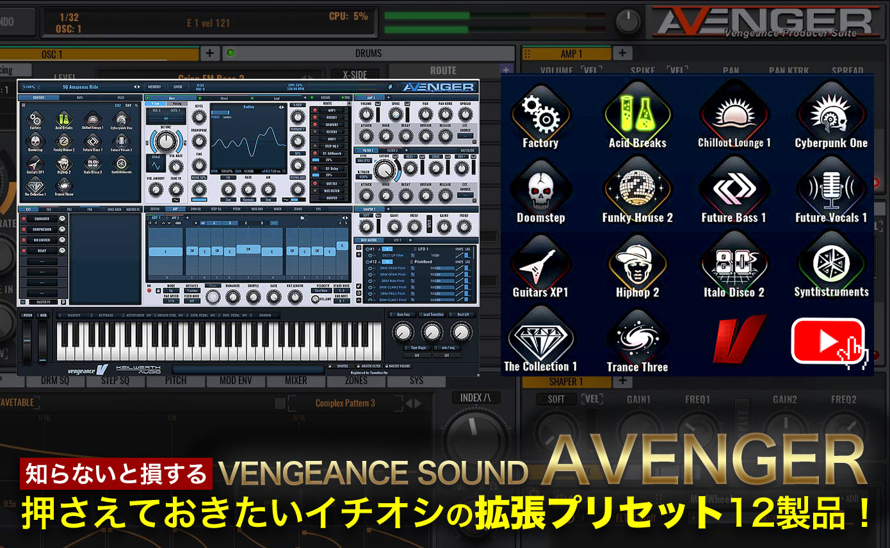
Task: Open the OCTAVES 1 octave dropdown
Action: coord(193,291)
